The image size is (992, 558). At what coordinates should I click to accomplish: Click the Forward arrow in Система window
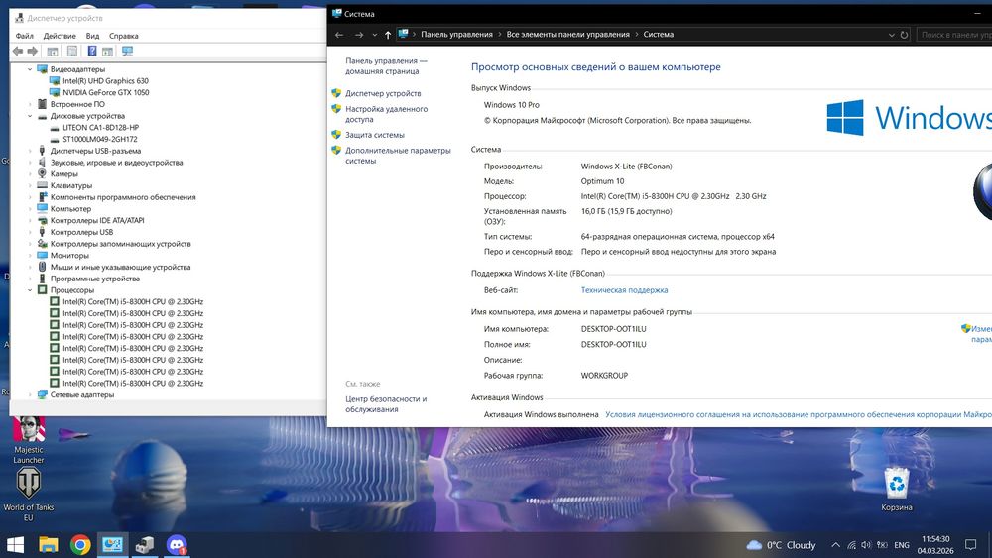click(x=359, y=35)
